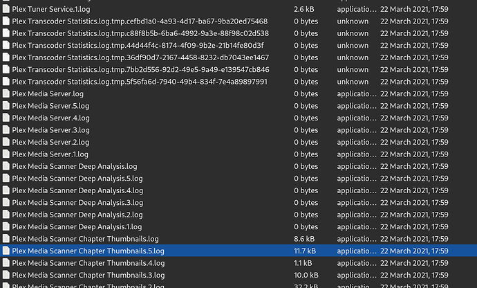Click file icon of Plex Tuner Service.1.log
Image resolution: width=477 pixels, height=288 pixels.
pos(6,9)
